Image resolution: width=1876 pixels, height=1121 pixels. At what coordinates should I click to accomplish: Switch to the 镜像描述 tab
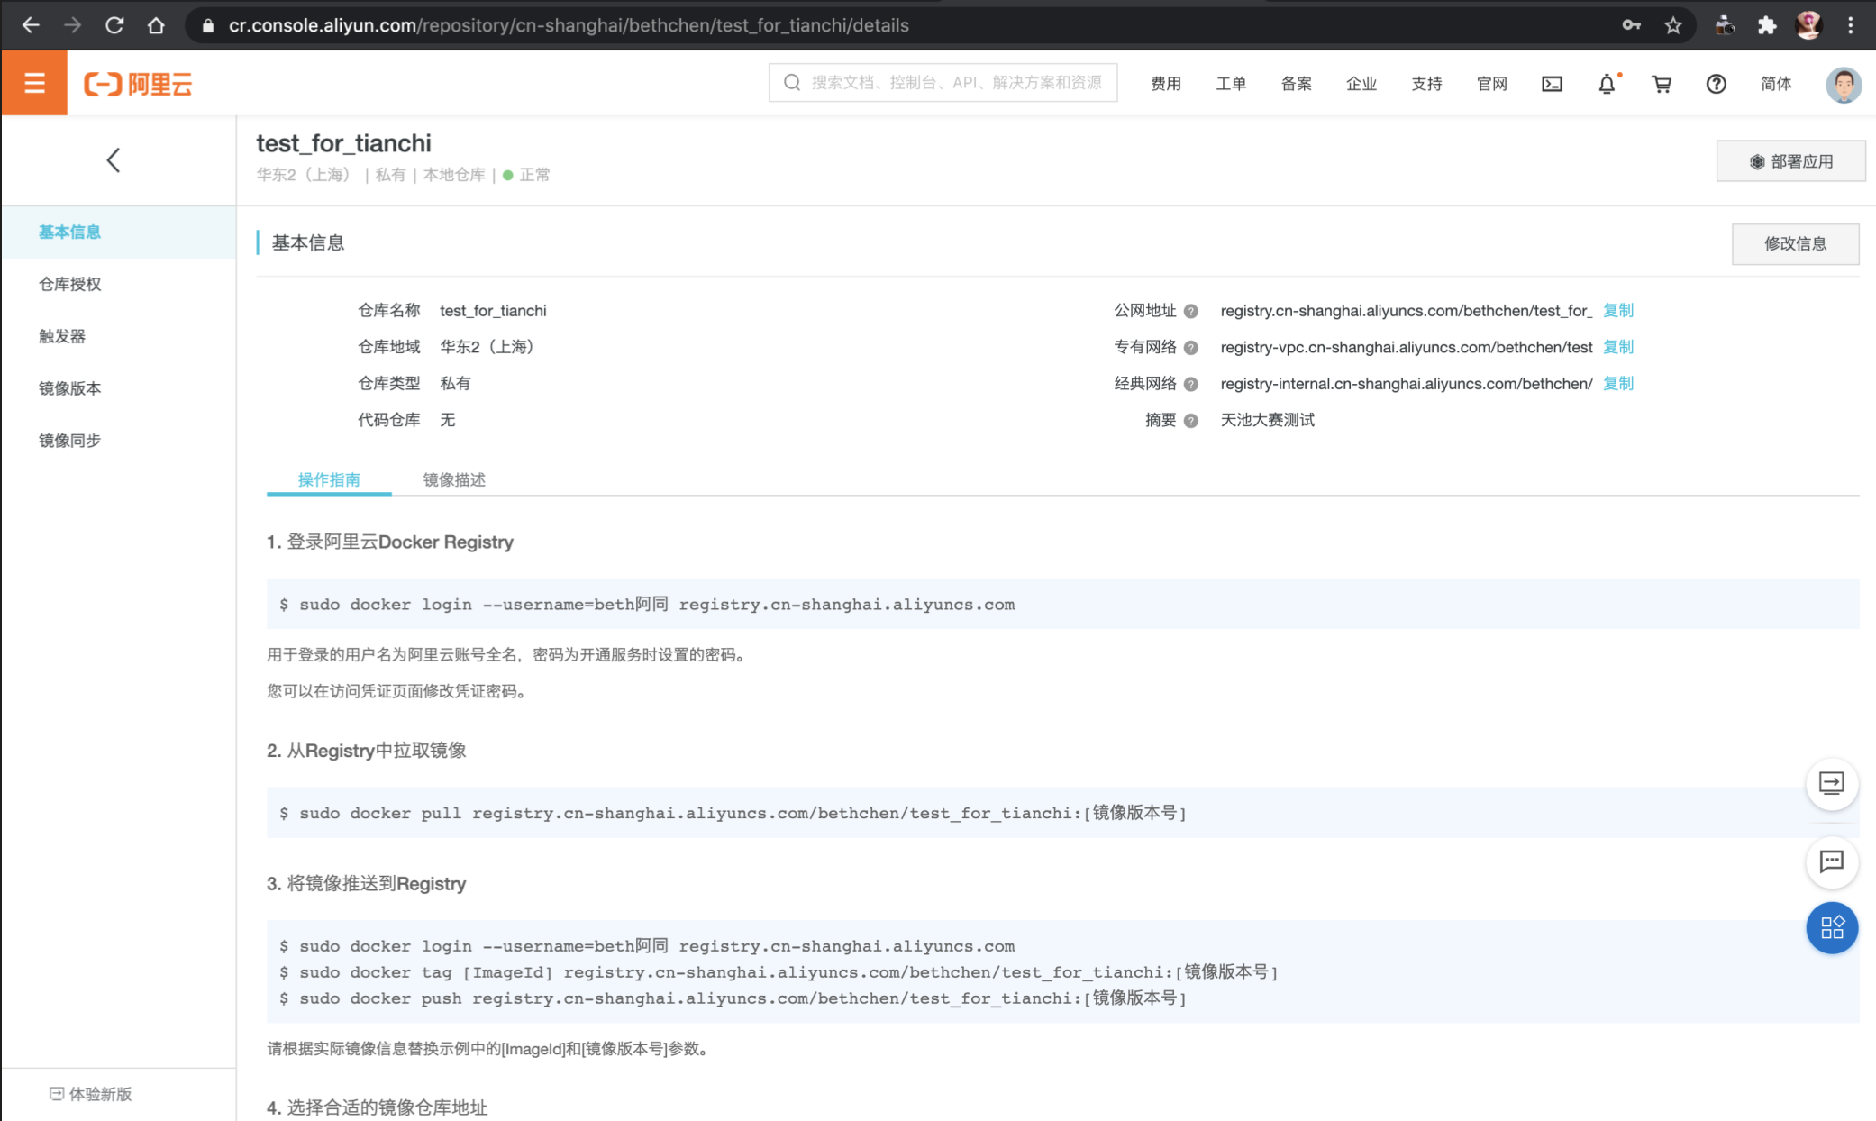[x=454, y=479]
